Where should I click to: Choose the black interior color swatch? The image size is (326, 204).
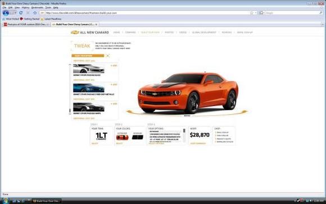tap(138, 137)
